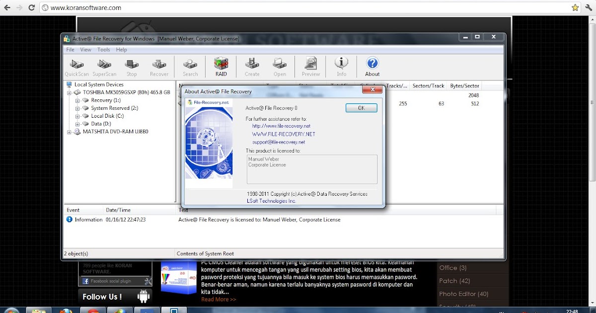The image size is (596, 313).
Task: Click OK in the About dialog
Action: pyautogui.click(x=361, y=108)
